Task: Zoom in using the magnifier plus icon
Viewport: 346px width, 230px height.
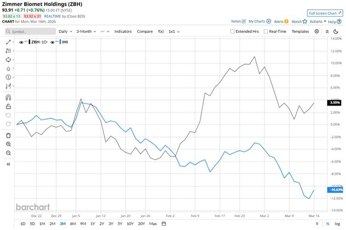Action: (8, 144)
